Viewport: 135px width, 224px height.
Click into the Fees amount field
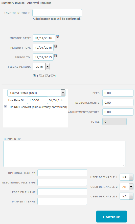click(x=118, y=93)
